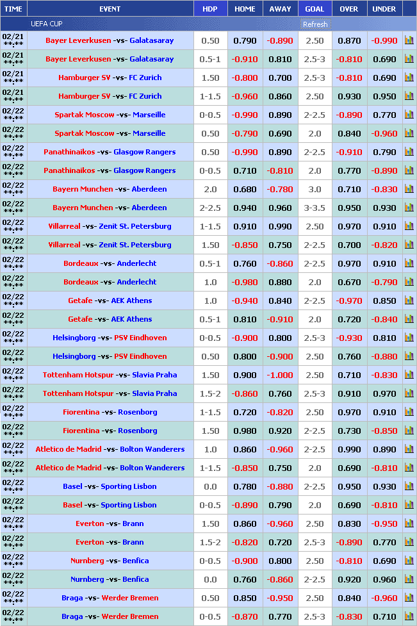Select home odds -0.990 for Spartak Moscow

[245, 115]
